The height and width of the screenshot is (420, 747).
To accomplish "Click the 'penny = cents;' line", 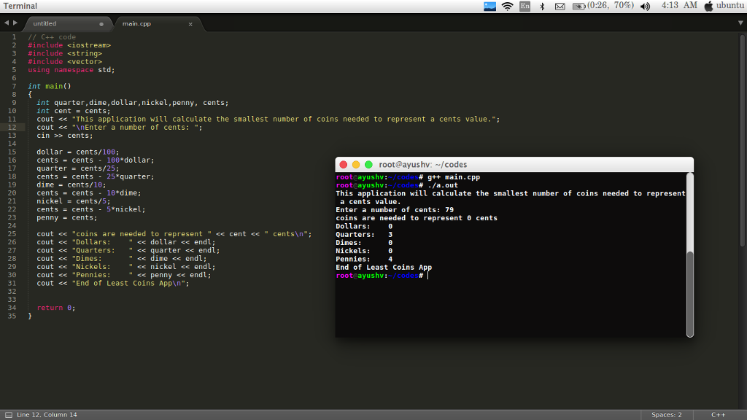I will point(66,217).
